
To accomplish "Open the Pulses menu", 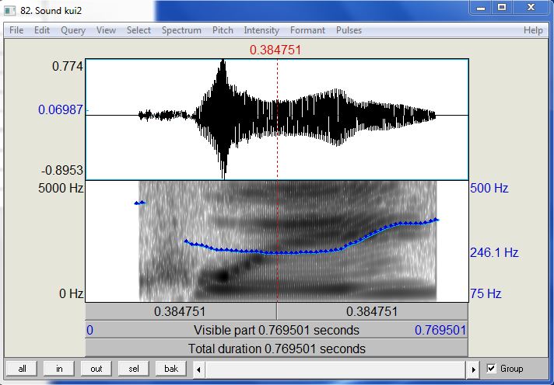I will (x=349, y=30).
